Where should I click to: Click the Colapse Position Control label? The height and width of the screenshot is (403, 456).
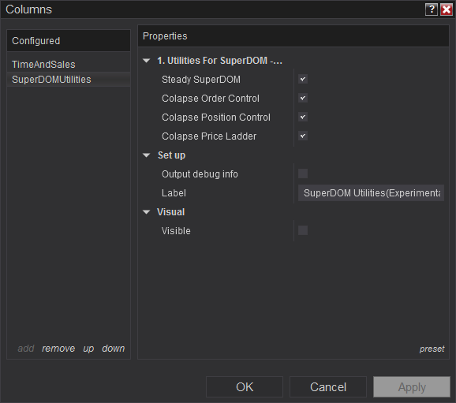(x=216, y=118)
